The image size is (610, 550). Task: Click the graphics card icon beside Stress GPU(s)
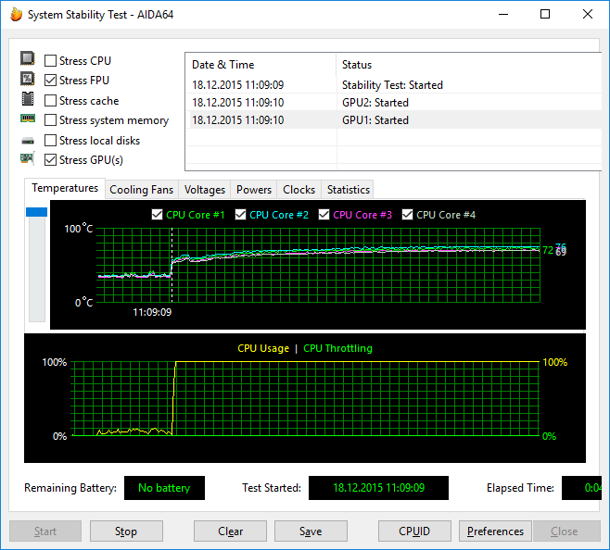coord(27,158)
